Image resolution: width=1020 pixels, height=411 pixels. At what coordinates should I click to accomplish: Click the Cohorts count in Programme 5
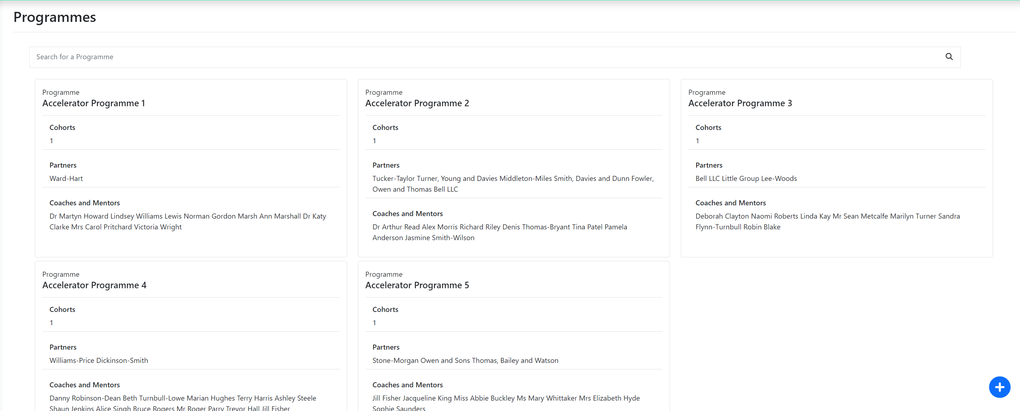coord(374,323)
